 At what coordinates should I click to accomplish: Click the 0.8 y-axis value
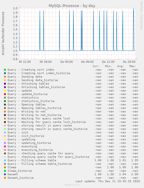pos(15,59)
